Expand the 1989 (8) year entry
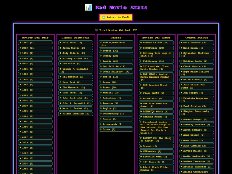The height and width of the screenshot is (174, 232). tap(35, 74)
